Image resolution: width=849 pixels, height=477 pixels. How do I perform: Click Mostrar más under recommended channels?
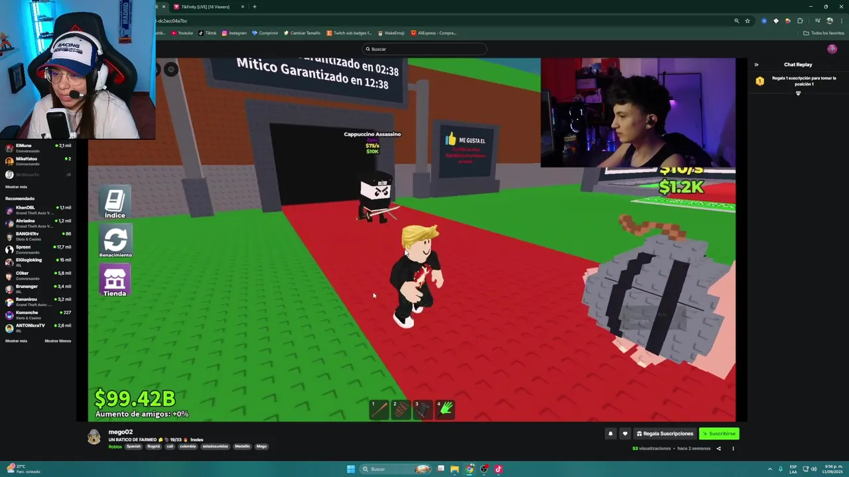point(16,341)
